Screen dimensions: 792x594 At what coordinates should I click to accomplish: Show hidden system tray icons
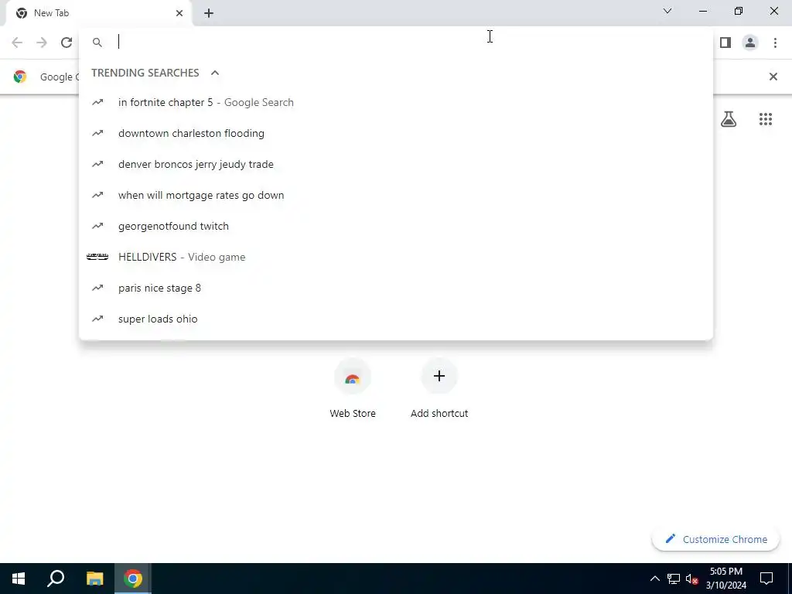click(x=654, y=579)
